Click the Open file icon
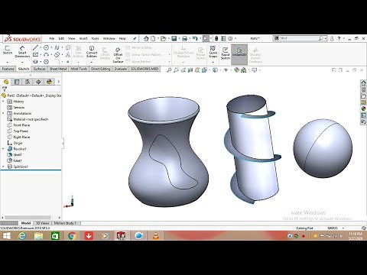This screenshot has height=275, width=367. [x=163, y=38]
